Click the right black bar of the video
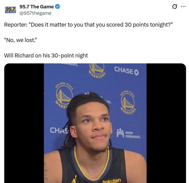The height and width of the screenshot is (183, 189). tap(166, 123)
